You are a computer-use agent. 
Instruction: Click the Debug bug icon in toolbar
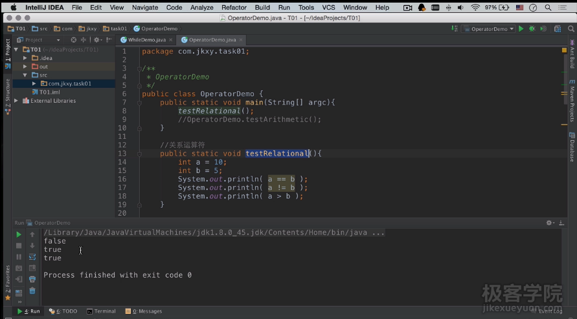tap(532, 29)
